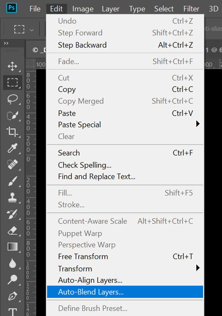Select the Lasso tool
Screen dimensions: 222x316
click(13, 99)
